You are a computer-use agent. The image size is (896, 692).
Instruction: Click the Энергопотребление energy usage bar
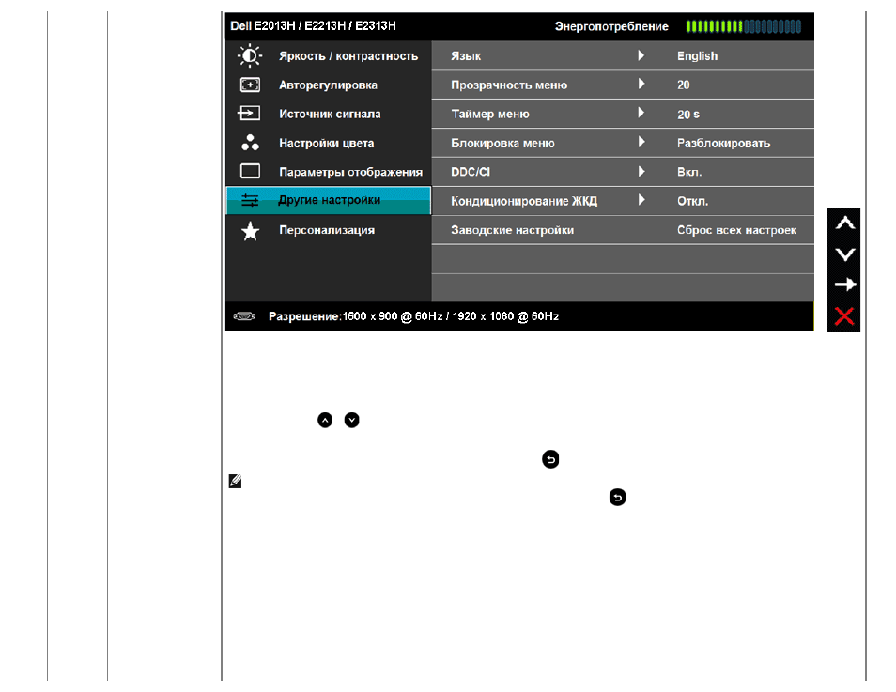coord(744,26)
